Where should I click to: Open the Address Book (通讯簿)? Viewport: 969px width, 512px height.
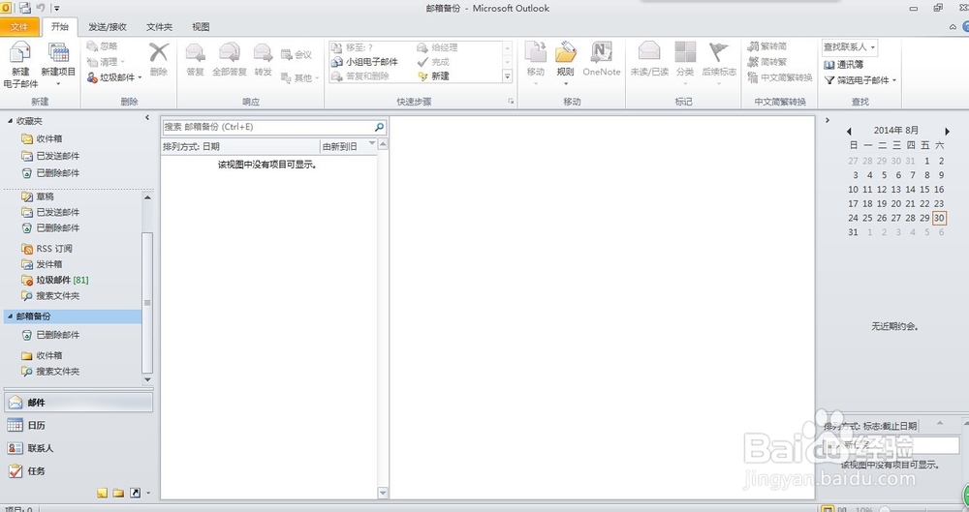[844, 64]
